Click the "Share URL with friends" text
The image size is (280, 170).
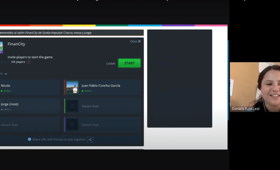click(59, 139)
